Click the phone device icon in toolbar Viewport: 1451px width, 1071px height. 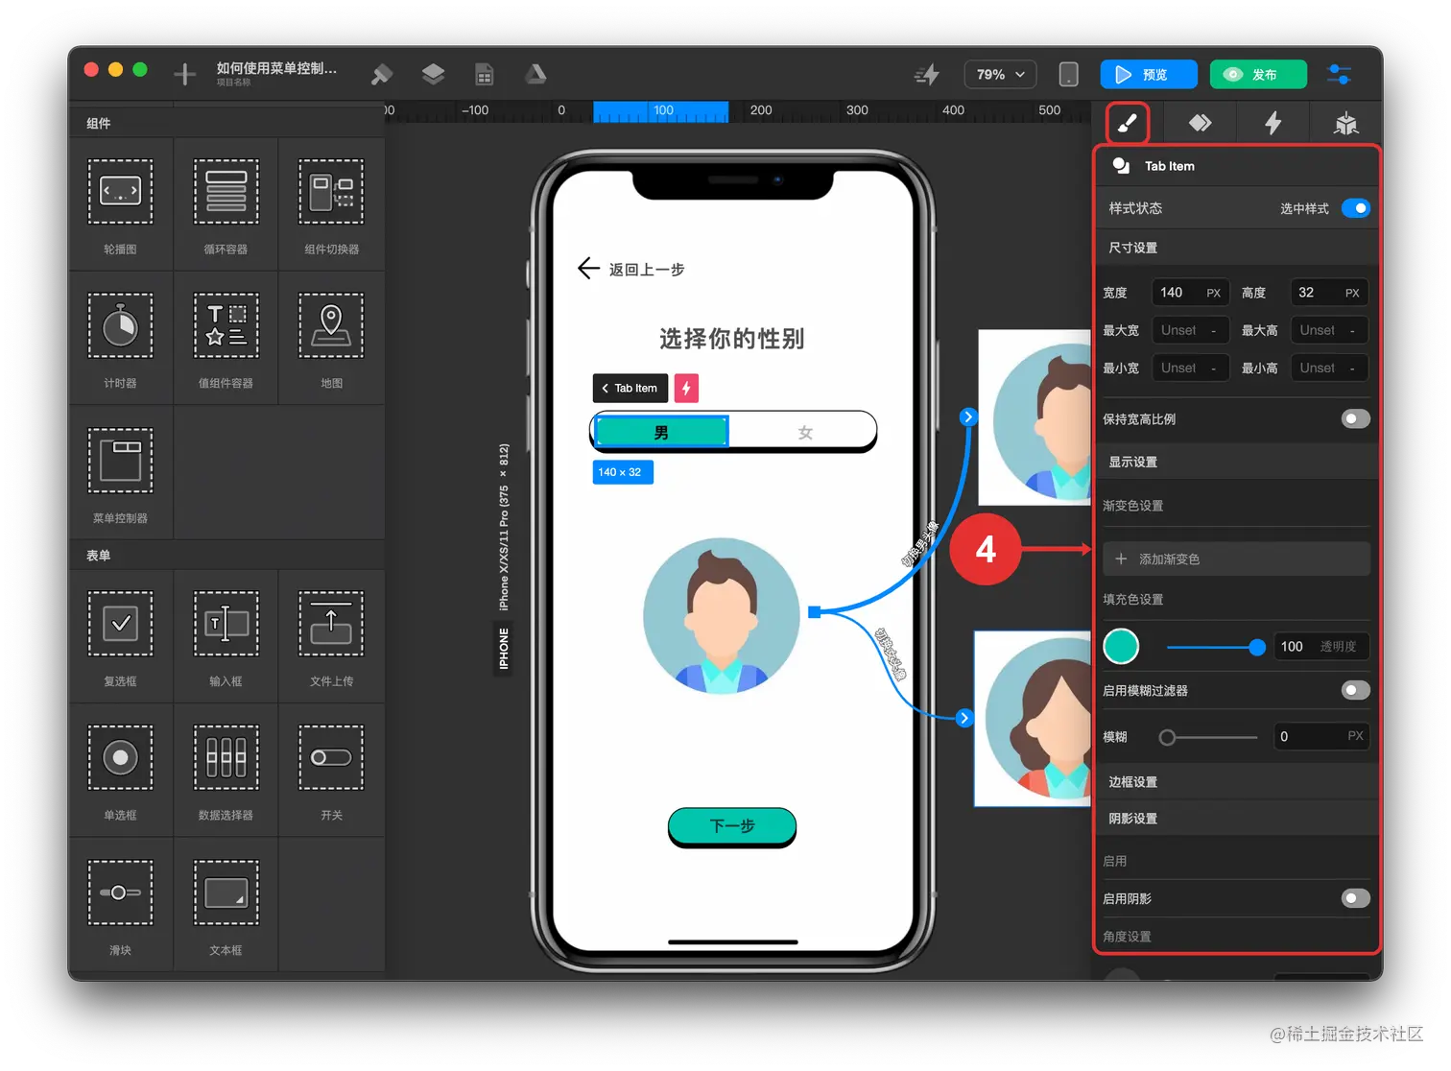1068,74
